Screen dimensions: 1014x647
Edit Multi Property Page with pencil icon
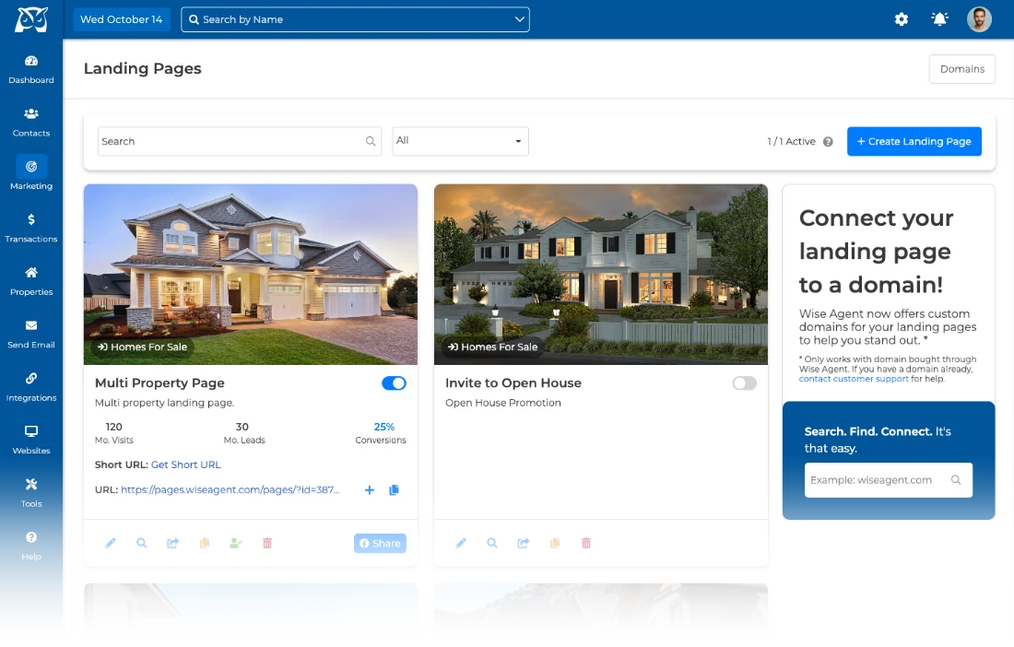(111, 543)
